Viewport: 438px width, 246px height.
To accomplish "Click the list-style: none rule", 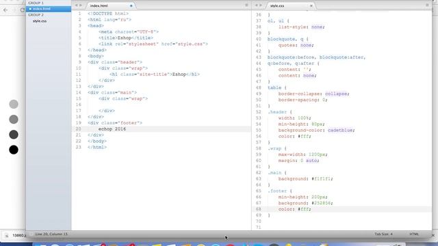I will (302, 27).
